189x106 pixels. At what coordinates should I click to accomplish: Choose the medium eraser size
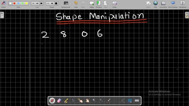click(x=52, y=3)
